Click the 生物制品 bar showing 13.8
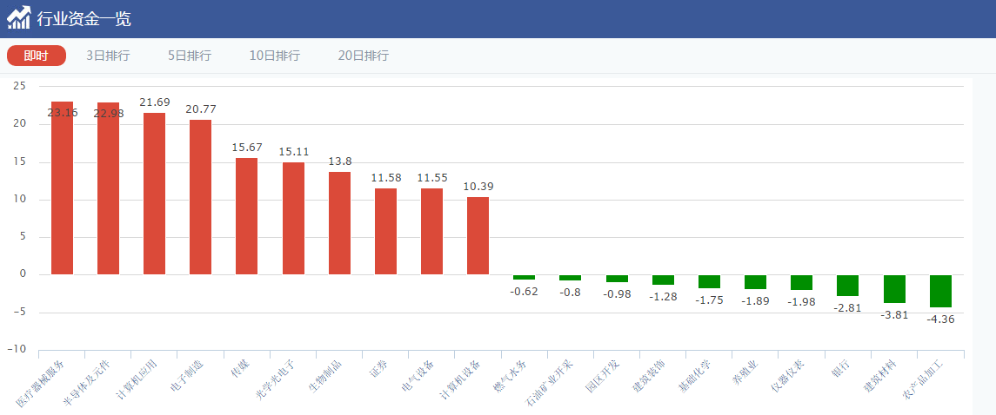 [x=339, y=223]
